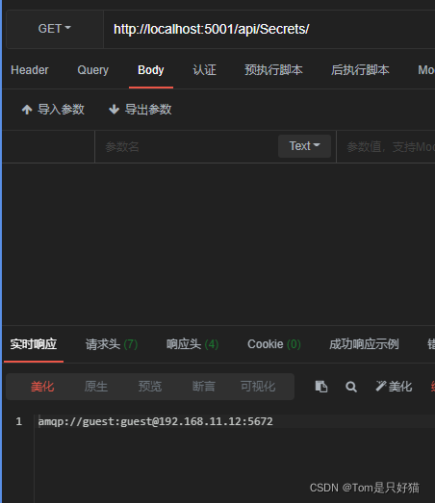Viewport: 435px width, 503px height.
Task: Select the 实时响应 tab
Action: pyautogui.click(x=34, y=344)
